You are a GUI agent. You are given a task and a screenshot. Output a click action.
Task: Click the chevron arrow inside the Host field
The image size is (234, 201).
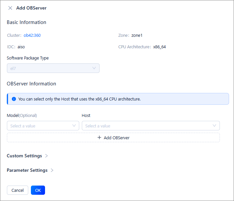coord(215,125)
